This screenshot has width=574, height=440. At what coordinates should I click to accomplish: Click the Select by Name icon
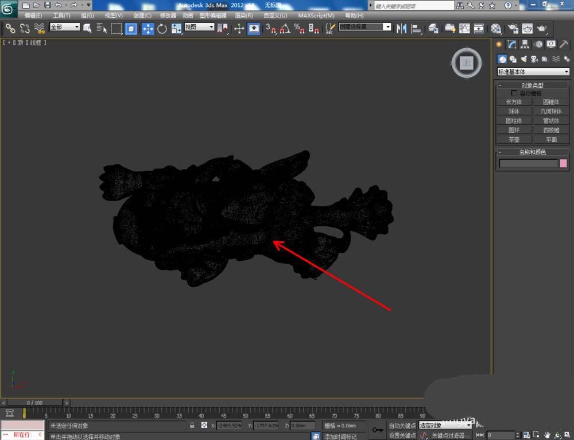point(102,28)
